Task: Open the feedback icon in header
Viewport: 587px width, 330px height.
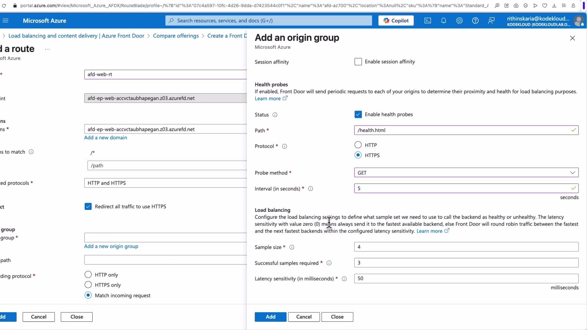Action: (x=491, y=20)
